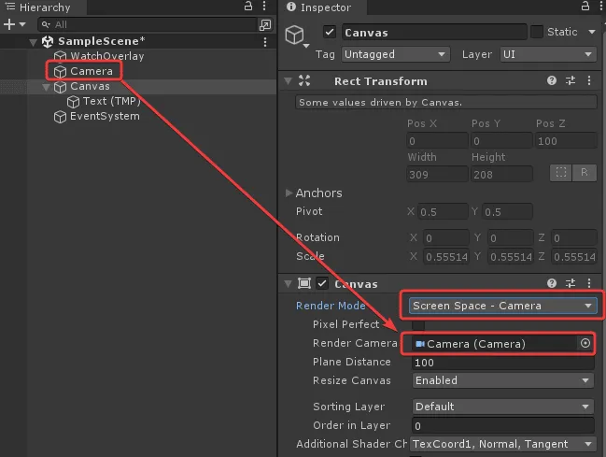Click the Scale Y field
This screenshot has height=457, width=606.
tap(511, 257)
